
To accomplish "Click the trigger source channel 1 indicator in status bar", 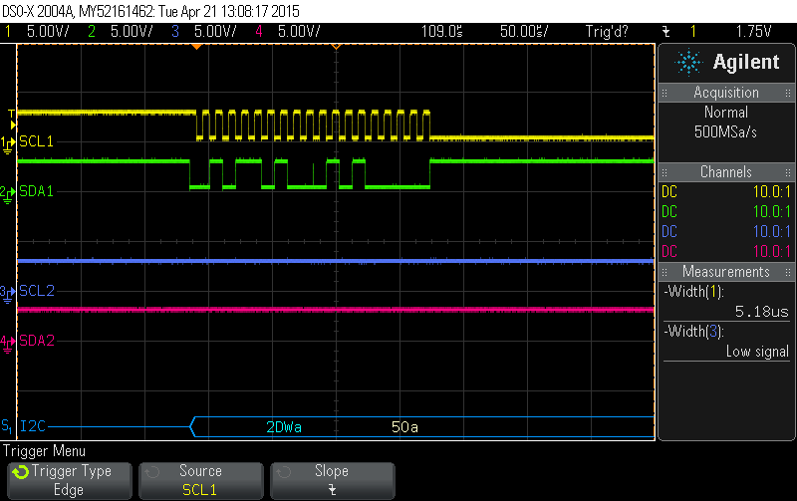I will [x=692, y=32].
